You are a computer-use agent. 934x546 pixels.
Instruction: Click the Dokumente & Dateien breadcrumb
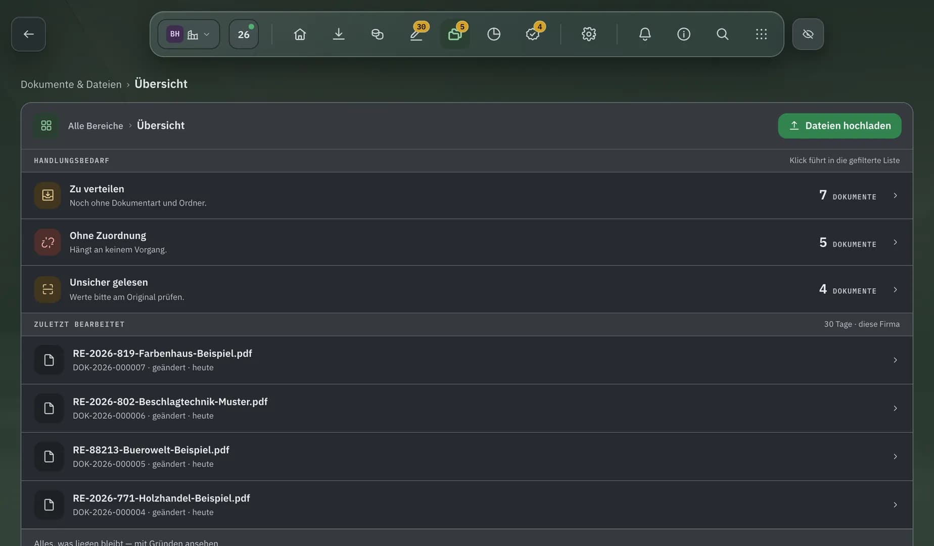[71, 84]
